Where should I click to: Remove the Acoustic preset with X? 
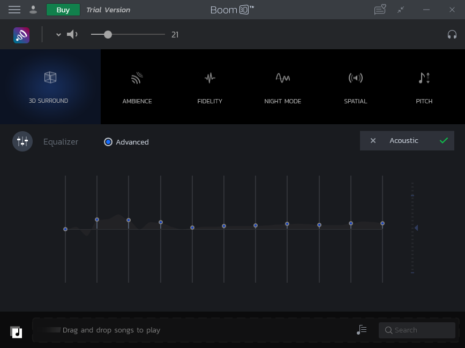373,140
